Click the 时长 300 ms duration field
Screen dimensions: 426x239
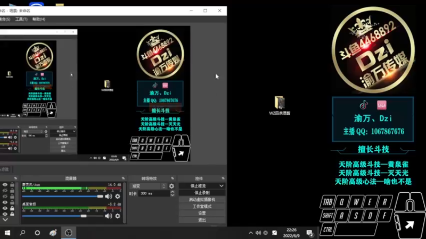click(x=154, y=193)
